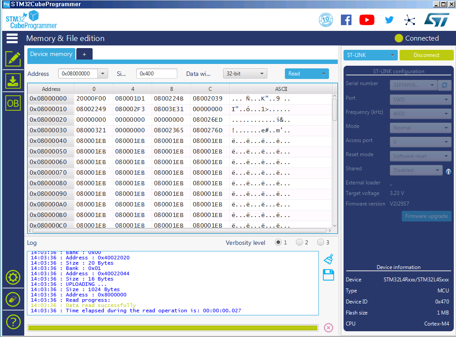Image resolution: width=456 pixels, height=337 pixels.
Task: Select cell 080026ED in row 0x08000020
Action: coord(210,120)
